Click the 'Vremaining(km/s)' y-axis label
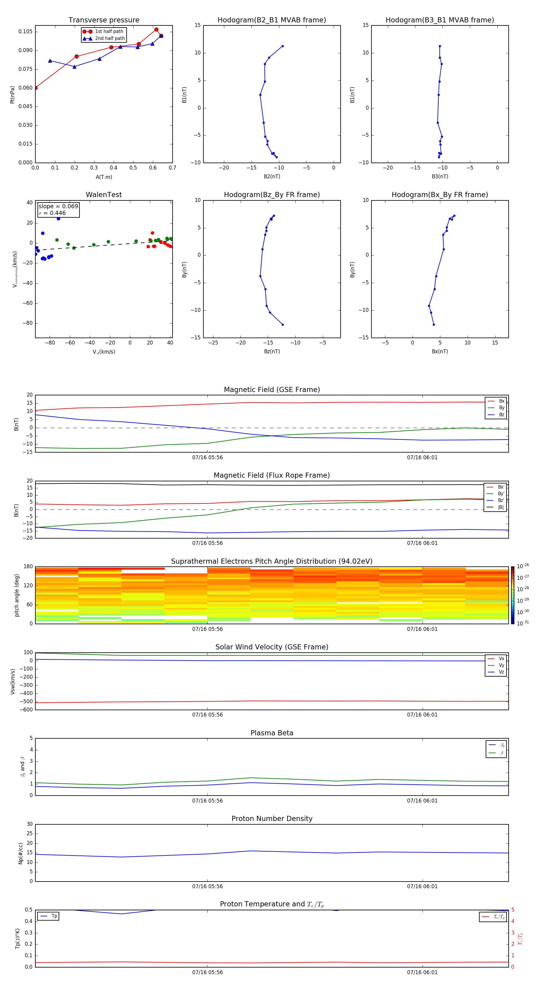This screenshot has height=999, width=544. click(15, 269)
